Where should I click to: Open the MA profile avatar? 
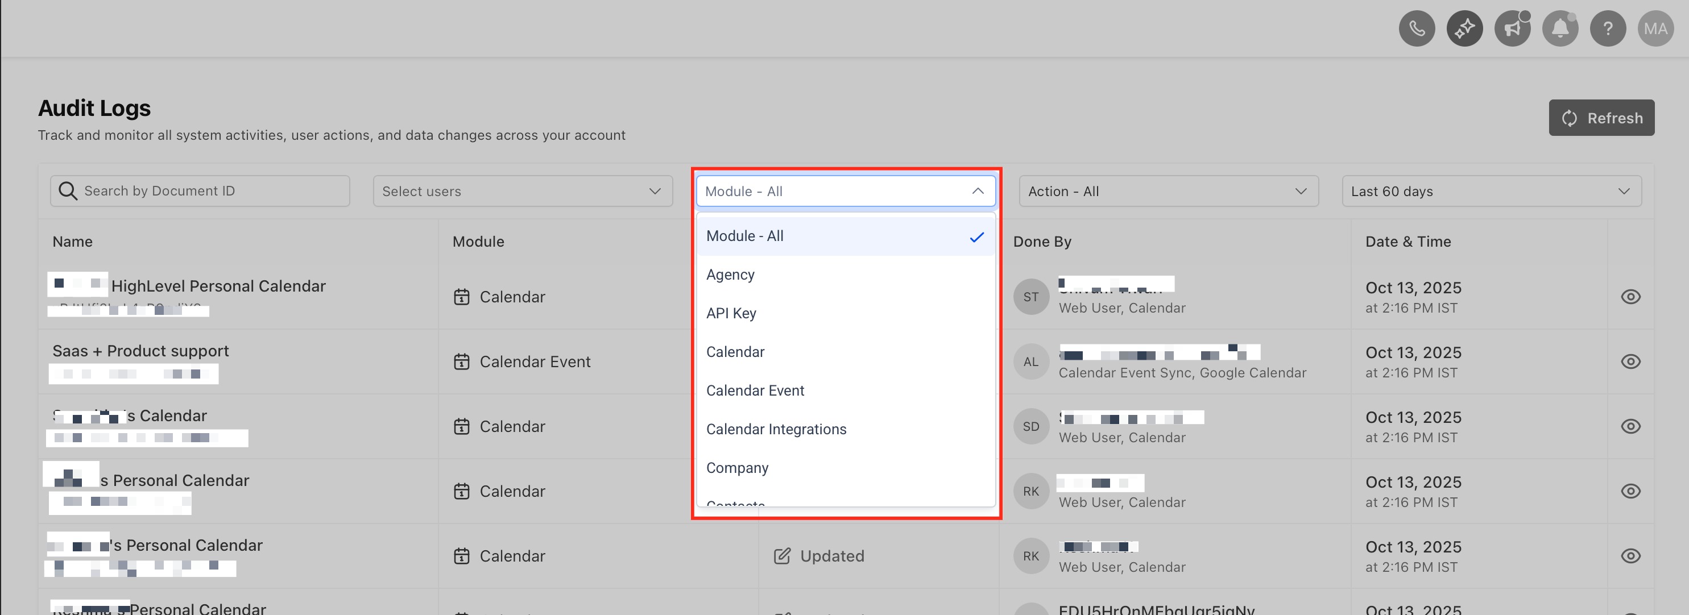1655,29
